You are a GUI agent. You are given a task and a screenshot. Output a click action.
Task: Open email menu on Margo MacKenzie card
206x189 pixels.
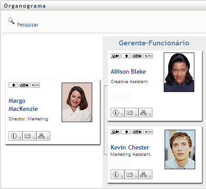tap(29, 136)
